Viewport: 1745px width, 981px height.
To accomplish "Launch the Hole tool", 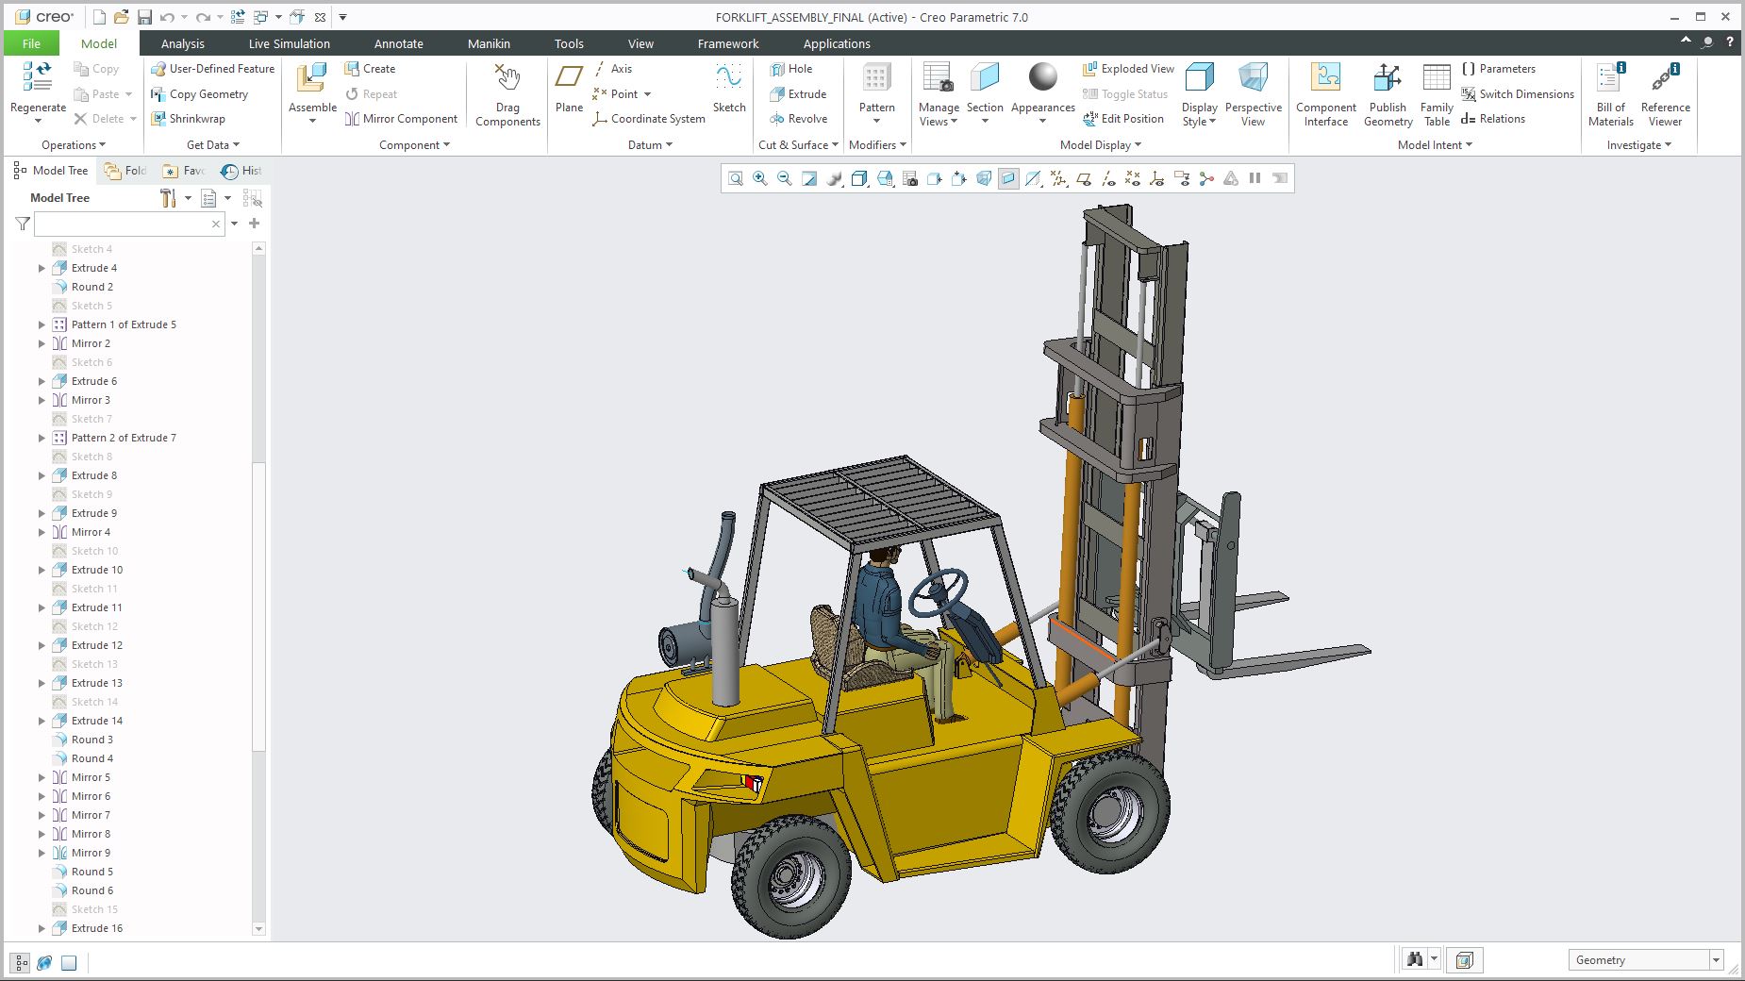I will (x=797, y=68).
